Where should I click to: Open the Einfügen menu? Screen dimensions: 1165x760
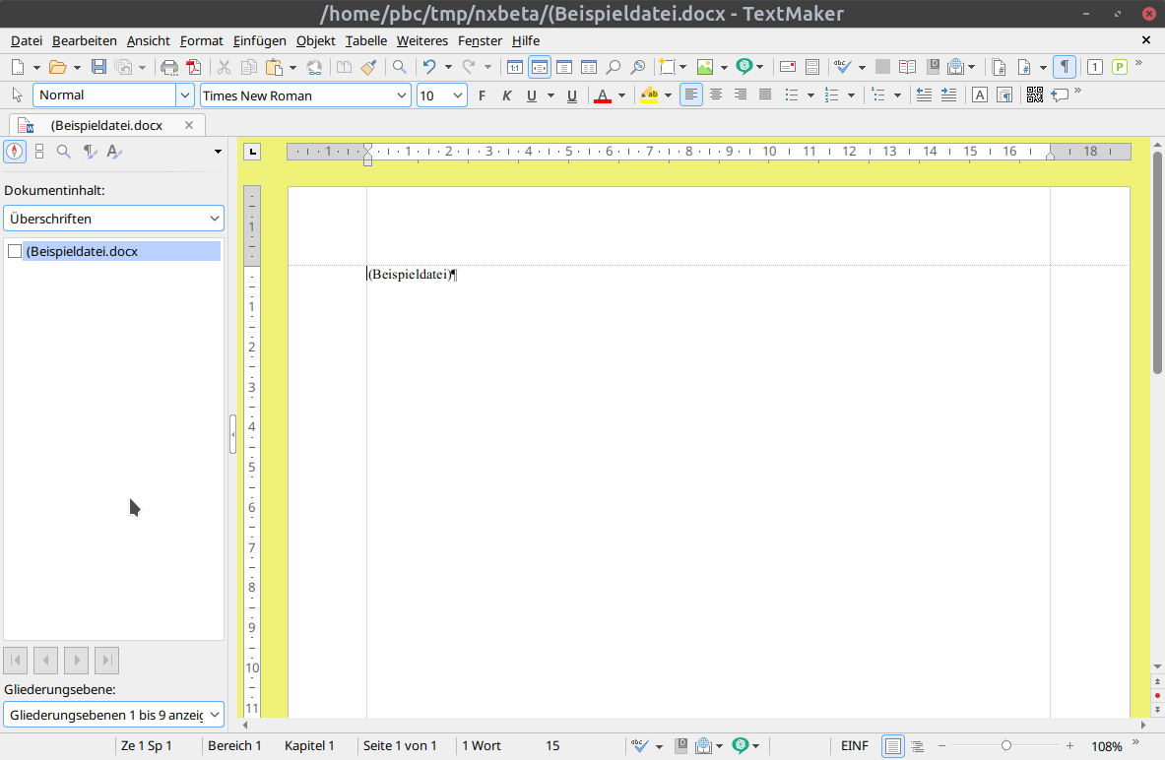coord(259,41)
